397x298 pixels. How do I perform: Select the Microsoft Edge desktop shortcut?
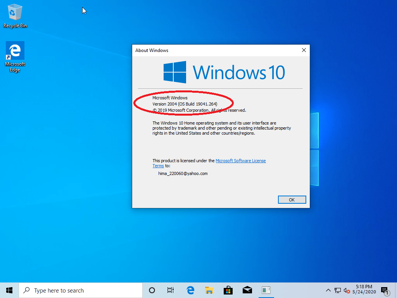[x=15, y=57]
